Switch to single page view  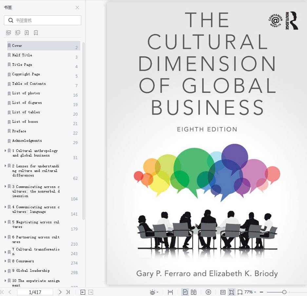click(185, 292)
